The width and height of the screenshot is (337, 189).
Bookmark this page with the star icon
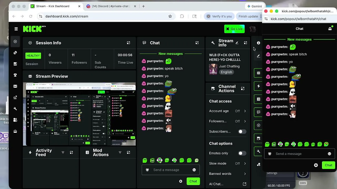click(x=170, y=16)
